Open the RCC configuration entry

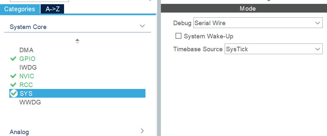[26, 85]
